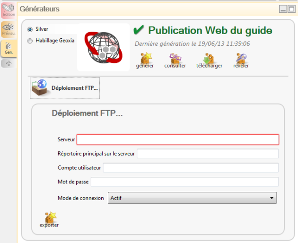Click the Déploiement FTP... section heading

(x=87, y=113)
